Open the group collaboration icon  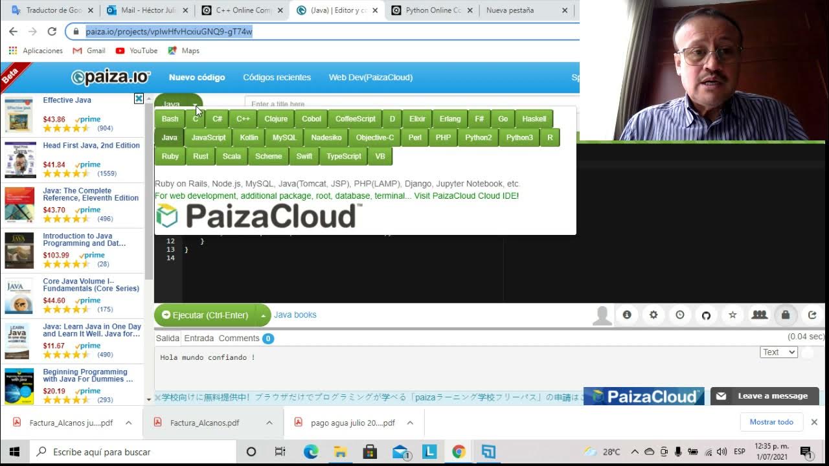pos(759,315)
